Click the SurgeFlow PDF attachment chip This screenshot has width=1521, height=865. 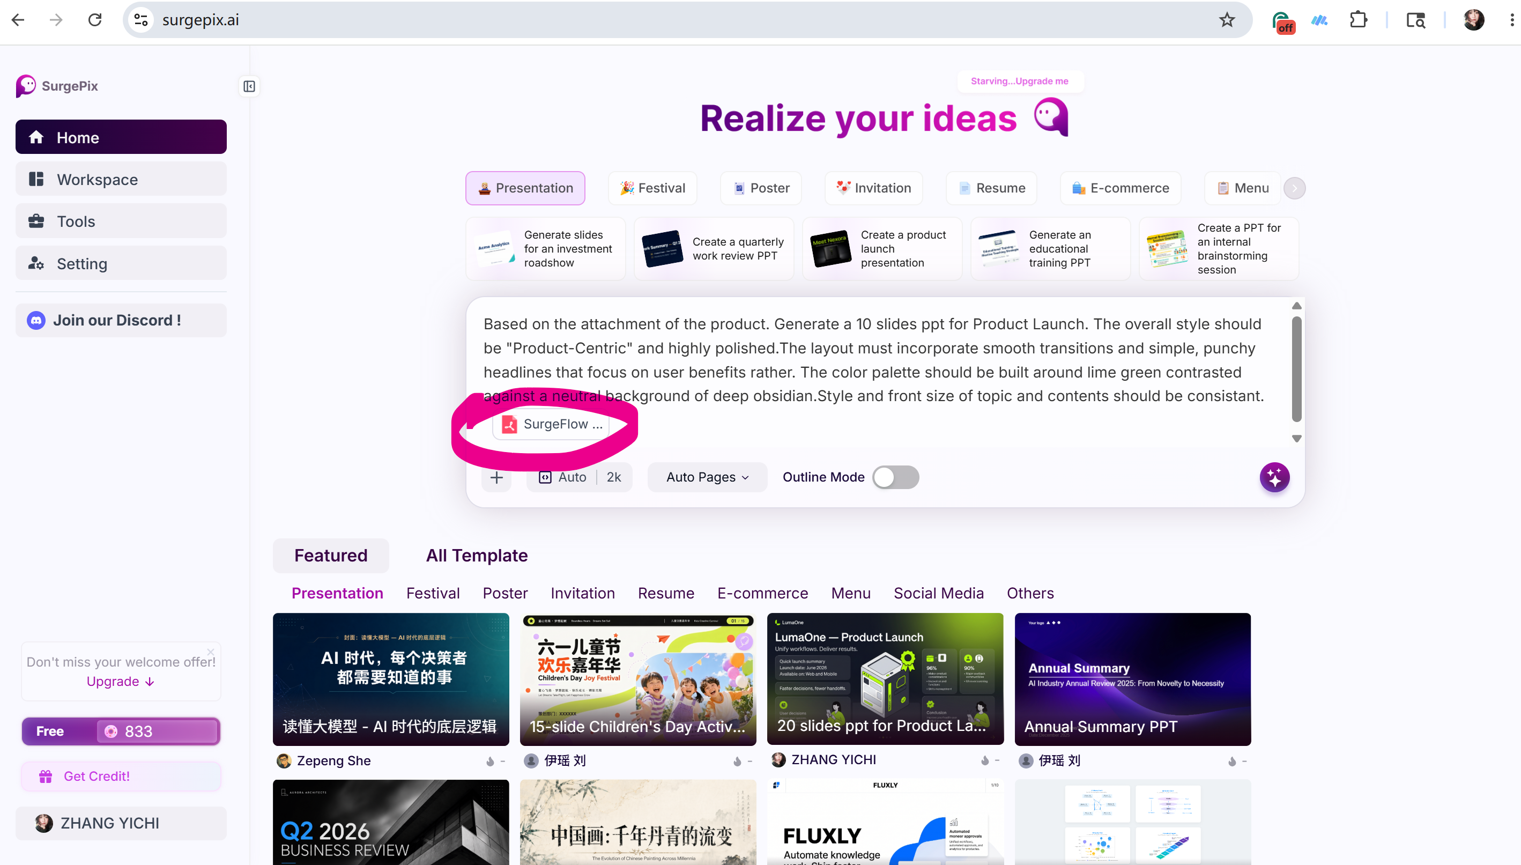[x=551, y=424]
